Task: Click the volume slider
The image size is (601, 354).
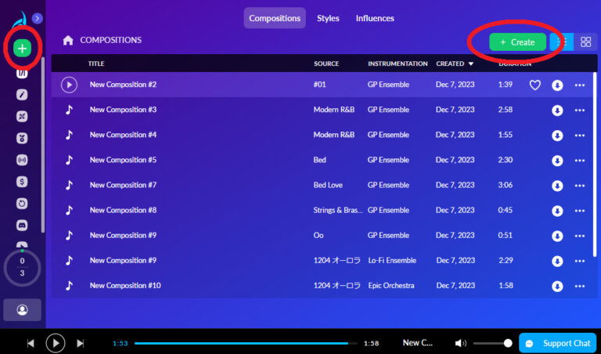Action: pos(491,343)
